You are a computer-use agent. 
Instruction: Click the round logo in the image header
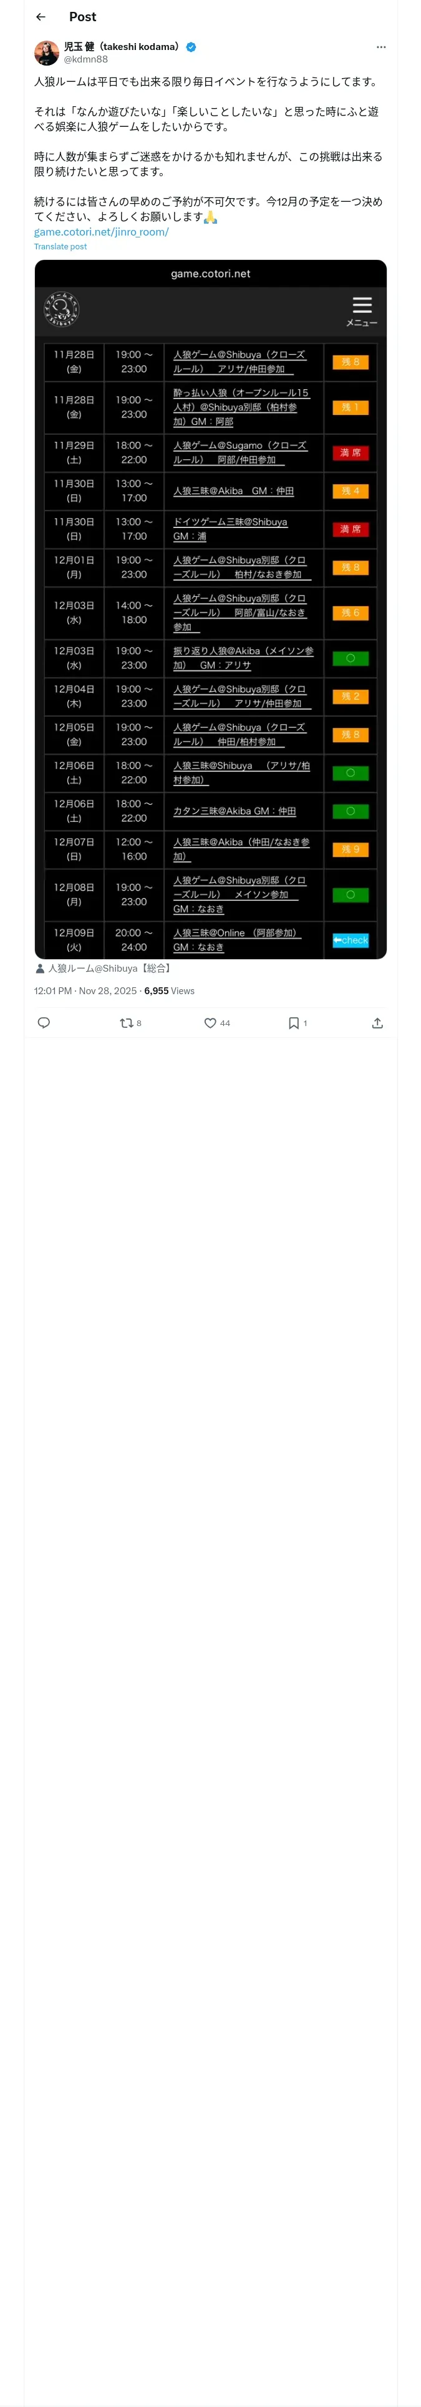coord(60,310)
